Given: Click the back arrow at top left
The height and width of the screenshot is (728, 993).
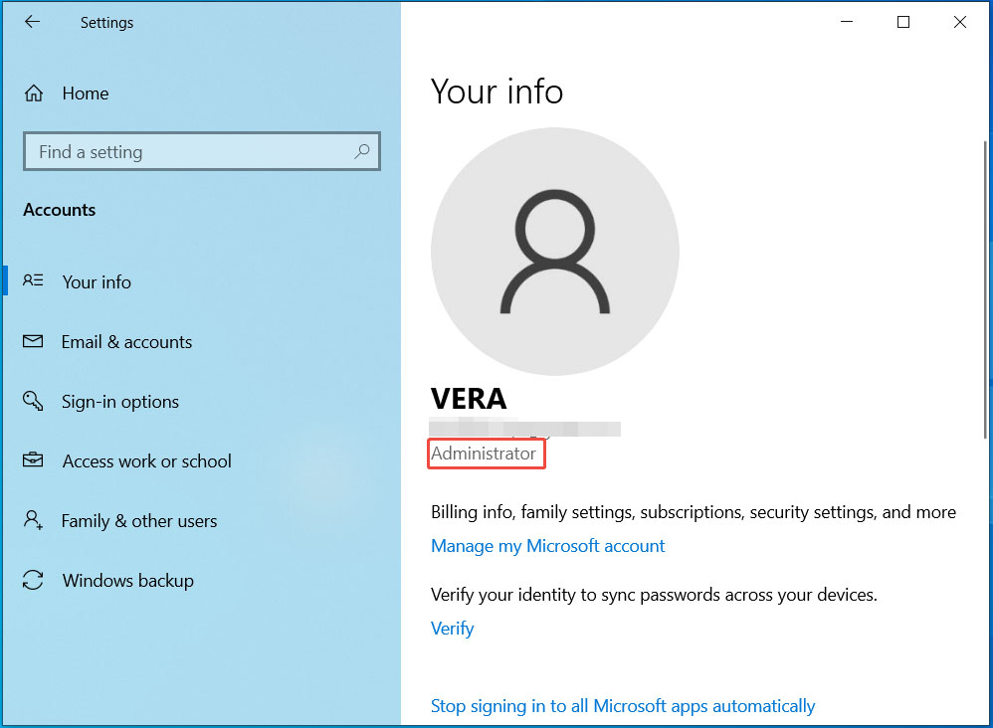Looking at the screenshot, I should coord(32,21).
